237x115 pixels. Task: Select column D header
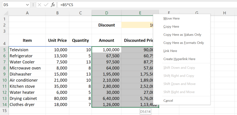click(x=106, y=13)
